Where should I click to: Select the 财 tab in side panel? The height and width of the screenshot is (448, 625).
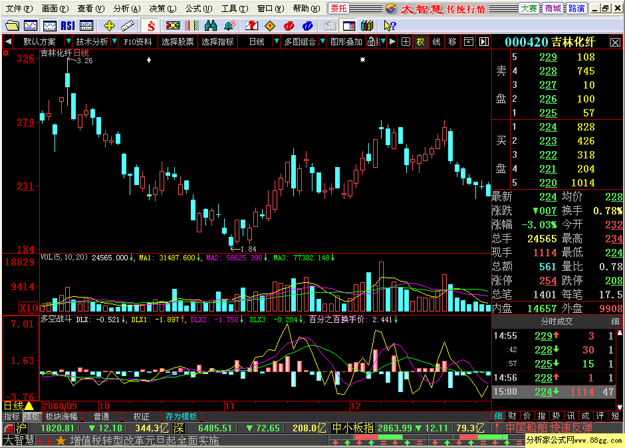[512, 416]
